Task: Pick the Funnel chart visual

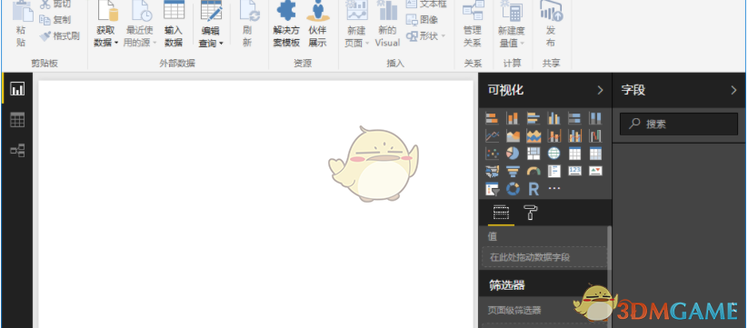Action: point(513,171)
